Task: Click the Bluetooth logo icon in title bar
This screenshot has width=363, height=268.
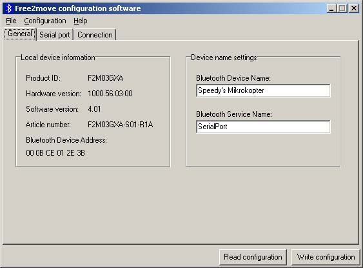Action: (x=9, y=8)
